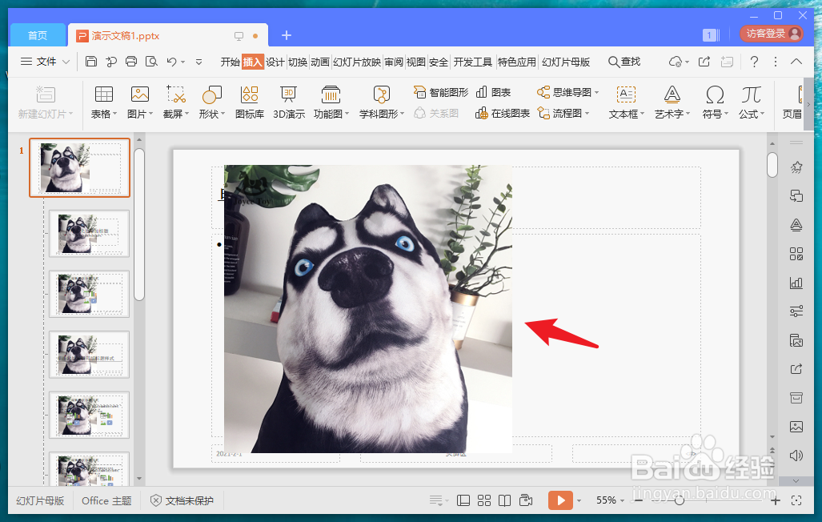Click the share icon in the top bar
Viewport: 822px width, 522px height.
[704, 62]
